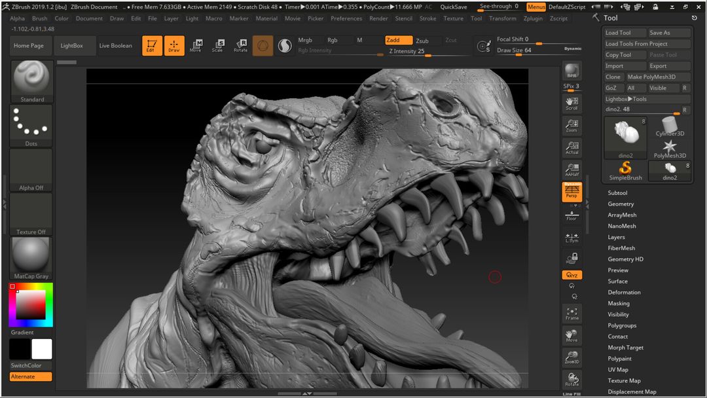Open the MatCap Gray material selector
Screen dimensions: 707x398
click(x=31, y=259)
